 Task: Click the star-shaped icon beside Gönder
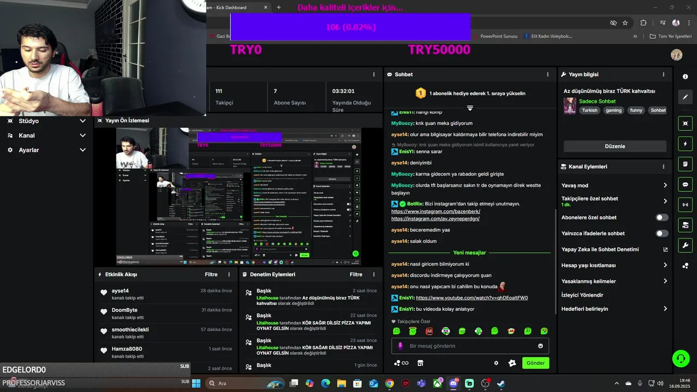(x=512, y=363)
